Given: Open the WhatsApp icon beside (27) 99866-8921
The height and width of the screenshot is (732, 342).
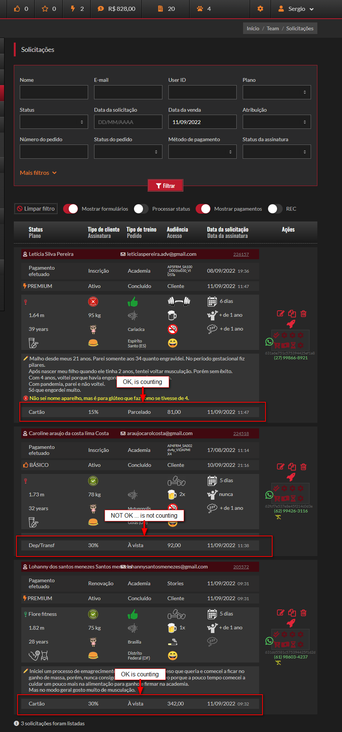Looking at the screenshot, I should coord(269,342).
